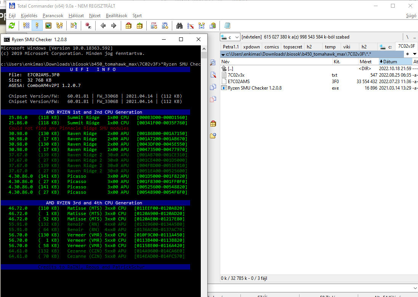
Task: Select the 7C02v3F tab
Action: pos(407,46)
